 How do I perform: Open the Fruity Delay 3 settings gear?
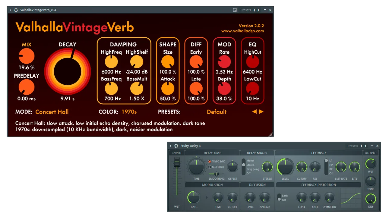176,146
